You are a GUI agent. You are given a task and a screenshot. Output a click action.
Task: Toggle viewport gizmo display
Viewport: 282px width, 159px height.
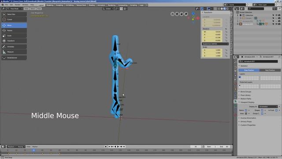[x=202, y=9]
